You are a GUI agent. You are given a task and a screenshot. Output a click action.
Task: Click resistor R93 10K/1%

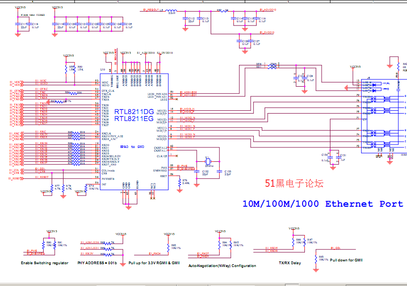point(316,259)
